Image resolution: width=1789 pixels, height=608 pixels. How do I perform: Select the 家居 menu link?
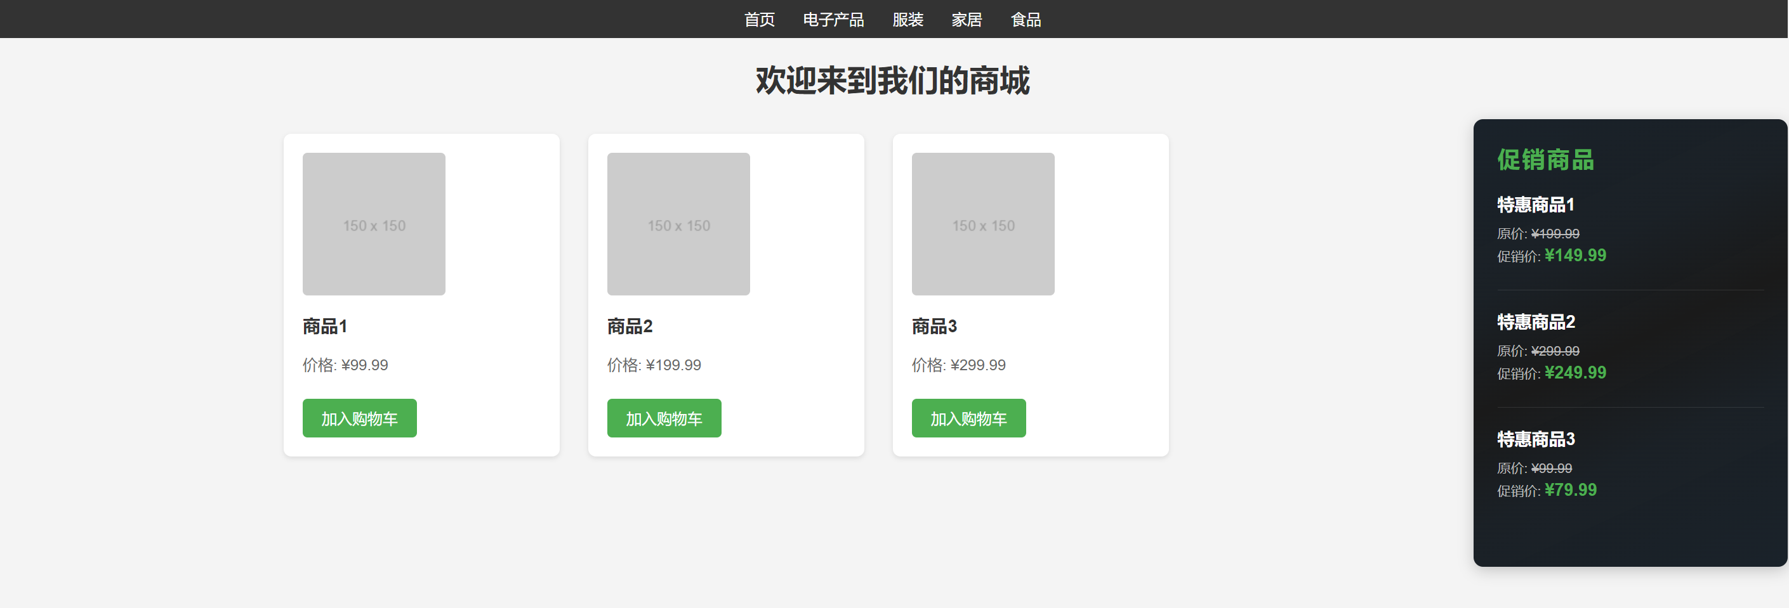coord(967,20)
